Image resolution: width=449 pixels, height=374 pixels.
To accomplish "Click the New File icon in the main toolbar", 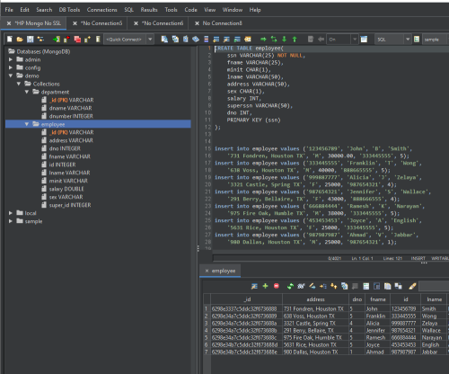I will (x=10, y=40).
